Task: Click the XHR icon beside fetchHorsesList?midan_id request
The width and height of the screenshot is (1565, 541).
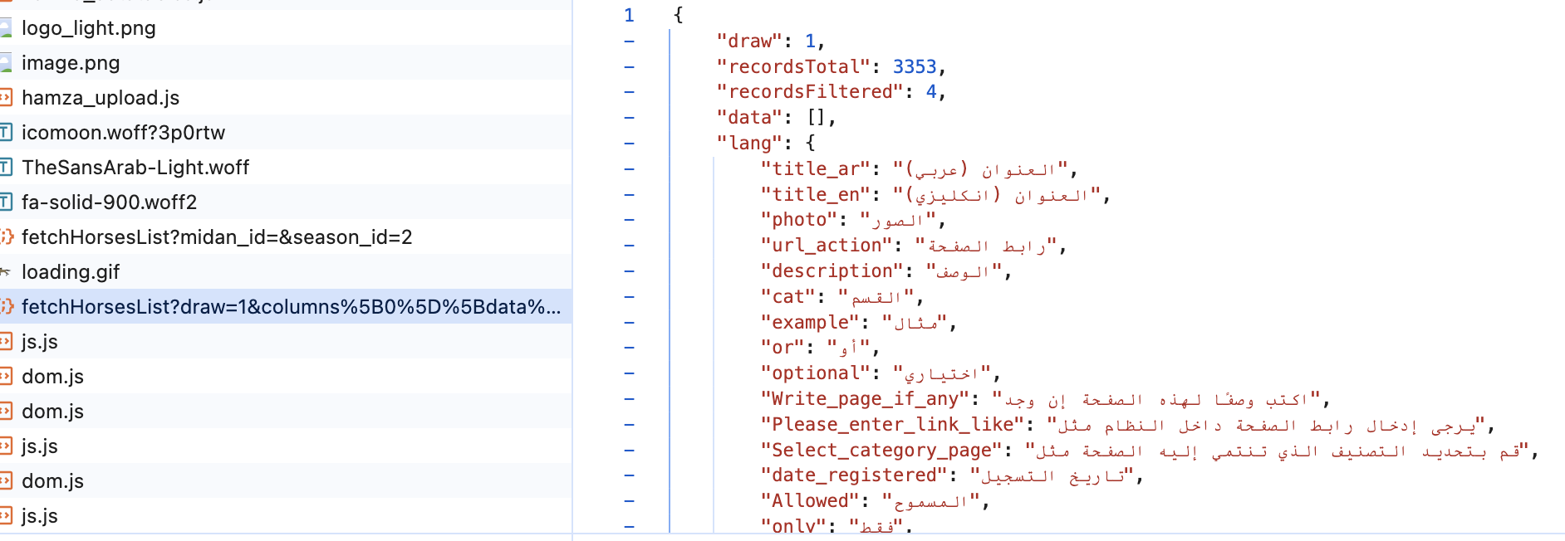Action: tap(5, 237)
